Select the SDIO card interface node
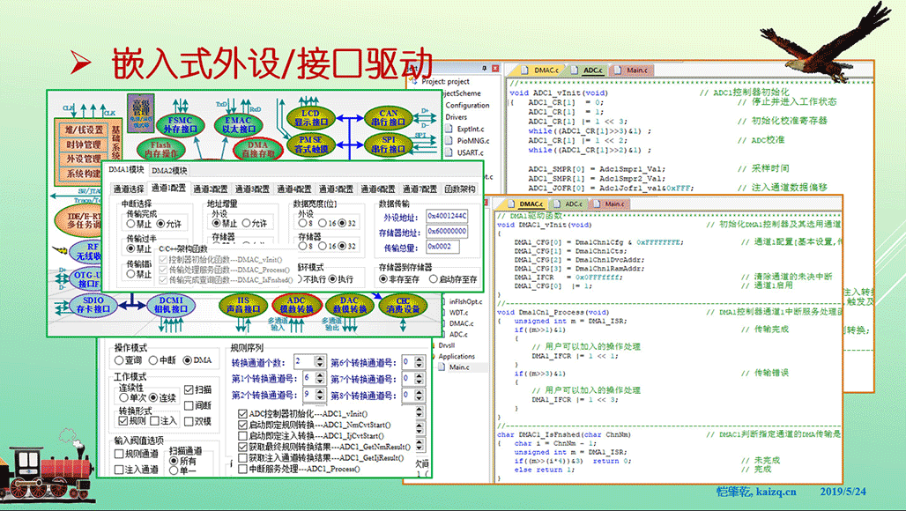The height and width of the screenshot is (511, 906). (93, 305)
